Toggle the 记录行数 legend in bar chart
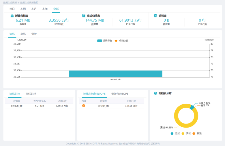Image resolution: width=225 pixels, height=146 pixels. point(104,41)
